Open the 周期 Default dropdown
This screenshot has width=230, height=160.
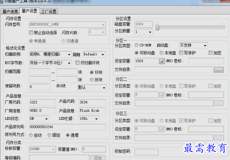tap(94, 54)
